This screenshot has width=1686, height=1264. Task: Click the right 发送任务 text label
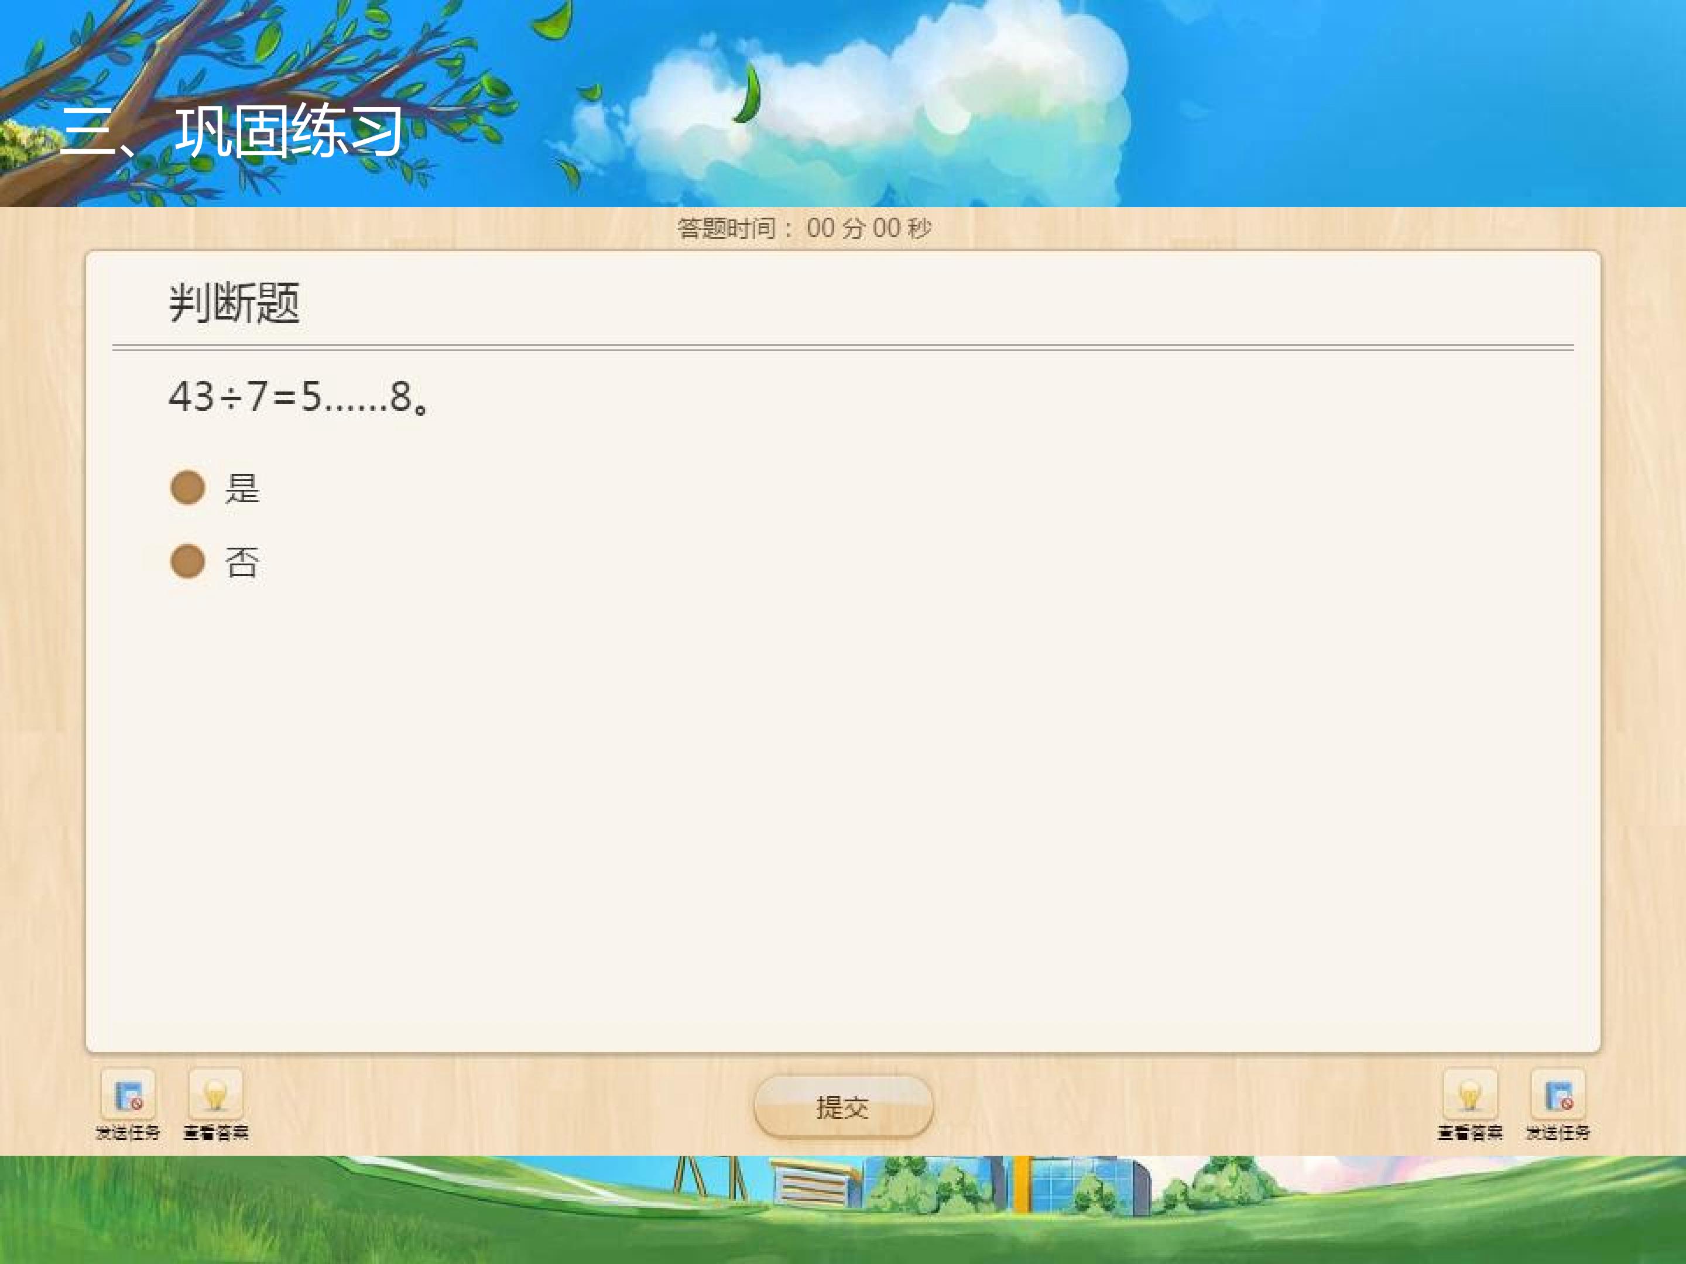(x=1558, y=1132)
